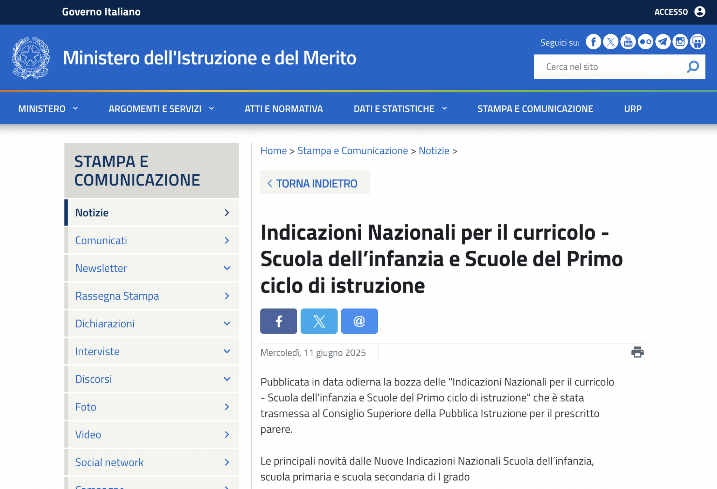Print the article with printer icon

click(637, 352)
